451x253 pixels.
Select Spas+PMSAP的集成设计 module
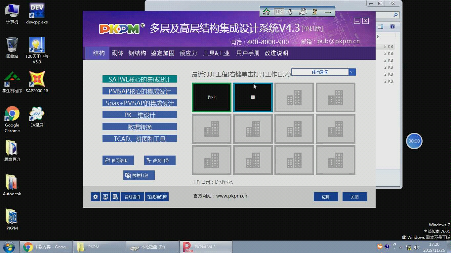[140, 103]
